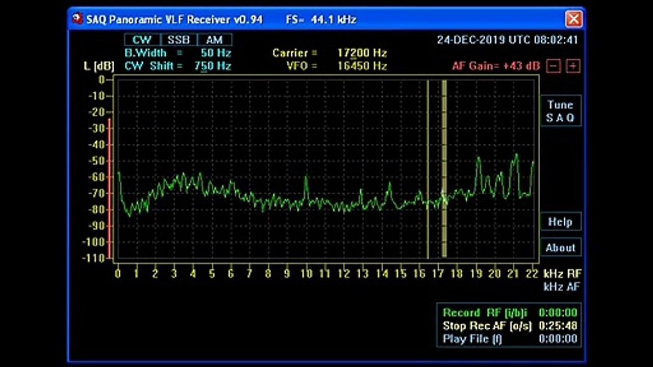This screenshot has height=367, width=653.
Task: Click the thick carrier marker line in spectrum
Action: coord(444,168)
